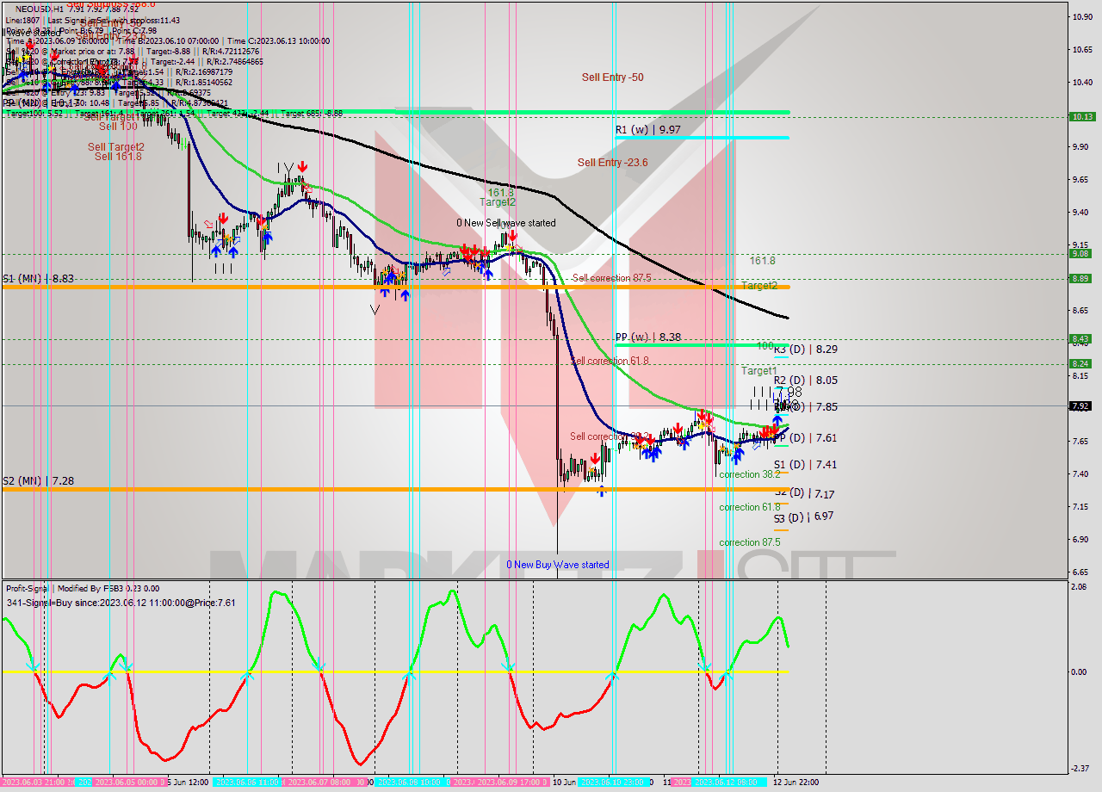
Task: Click the 'Profit-Signal | Modified By FSB3' indicator title
Action: pyautogui.click(x=65, y=588)
